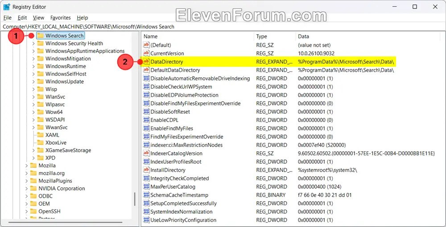Click the DefaultDataDirectory value icon
Image resolution: width=446 pixels, height=227 pixels.
point(146,70)
